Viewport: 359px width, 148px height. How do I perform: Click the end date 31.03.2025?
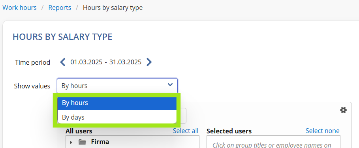pyautogui.click(x=125, y=62)
